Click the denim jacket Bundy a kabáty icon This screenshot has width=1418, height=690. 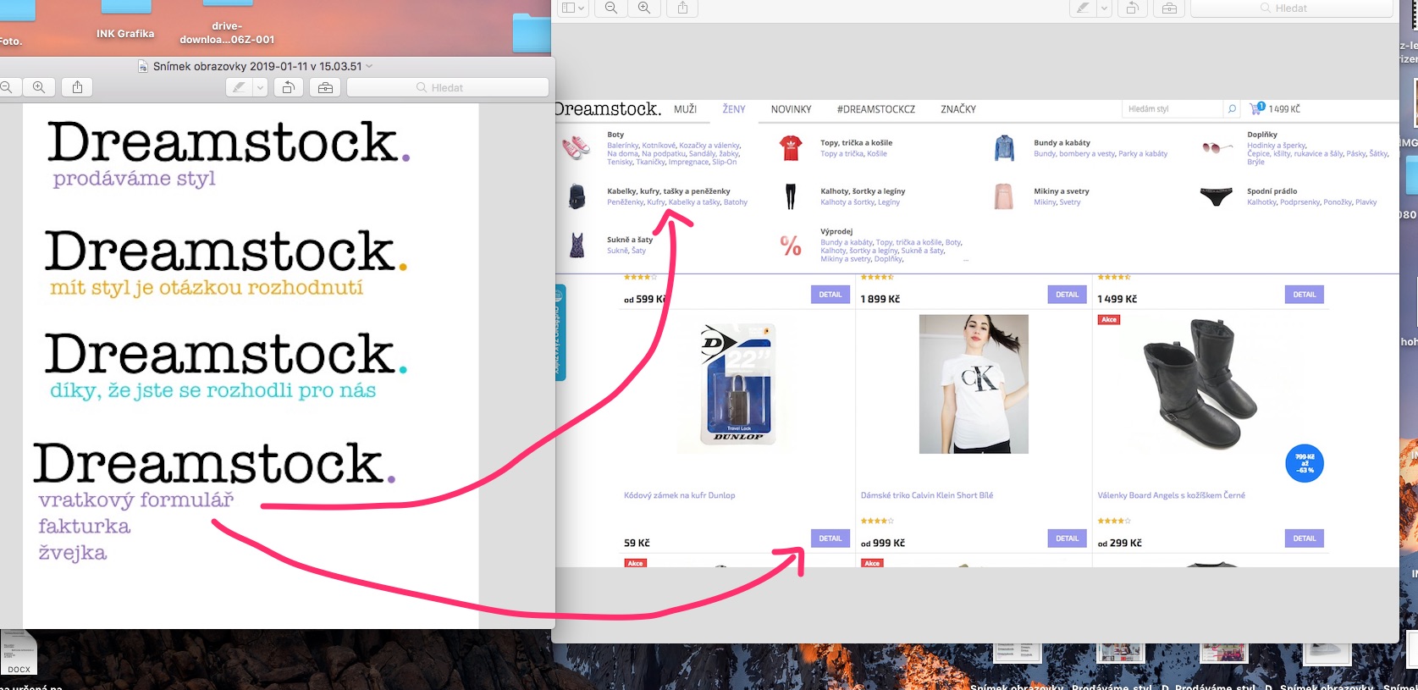(1004, 148)
